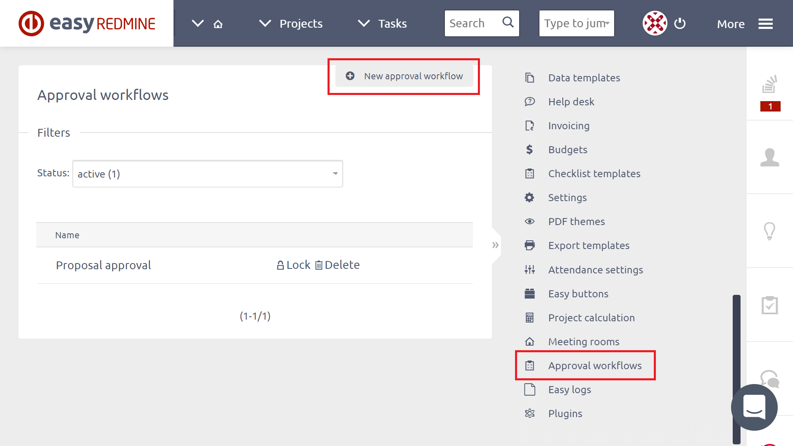The width and height of the screenshot is (793, 446).
Task: Open the Proposal approval workflow
Action: 103,265
